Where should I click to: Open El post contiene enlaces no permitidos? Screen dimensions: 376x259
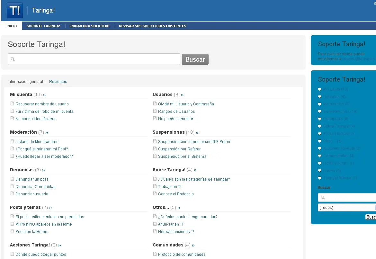pyautogui.click(x=49, y=217)
